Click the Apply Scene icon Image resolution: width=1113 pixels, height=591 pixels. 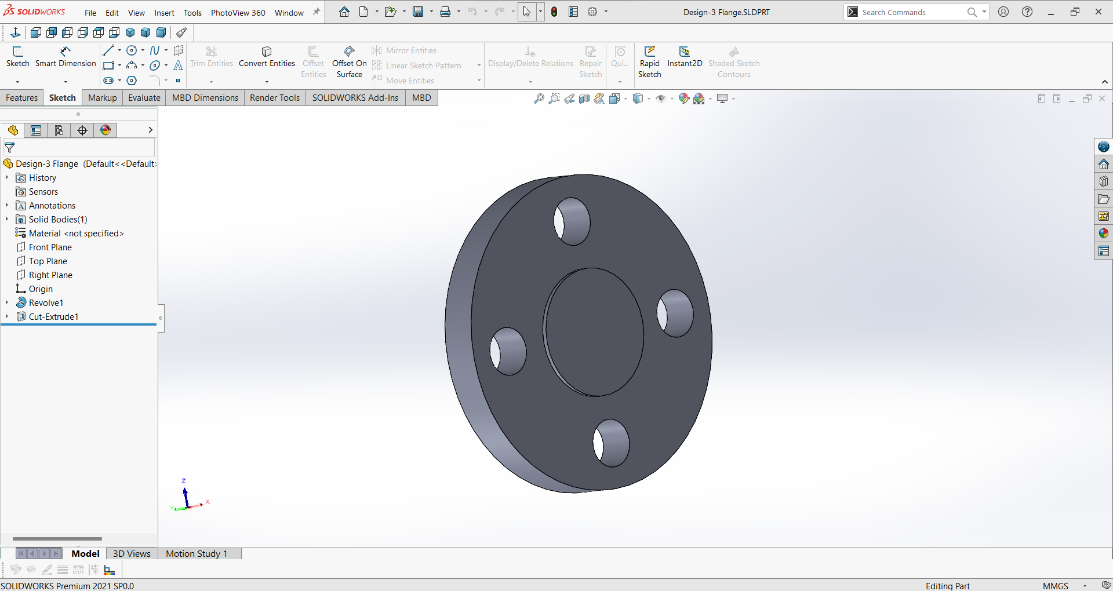tap(699, 99)
